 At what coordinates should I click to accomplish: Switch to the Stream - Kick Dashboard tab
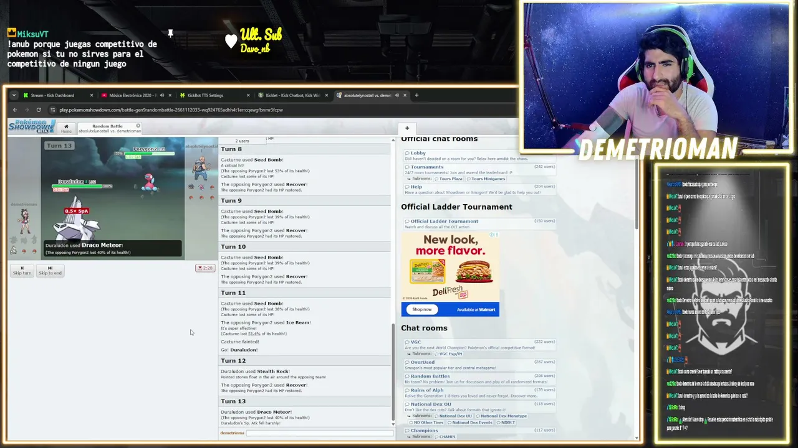tap(52, 95)
